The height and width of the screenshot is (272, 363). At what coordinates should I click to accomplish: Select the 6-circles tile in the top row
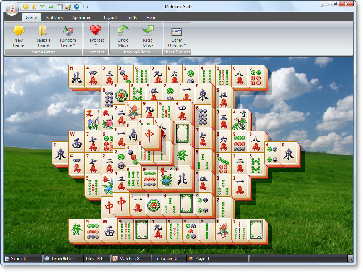256,76
